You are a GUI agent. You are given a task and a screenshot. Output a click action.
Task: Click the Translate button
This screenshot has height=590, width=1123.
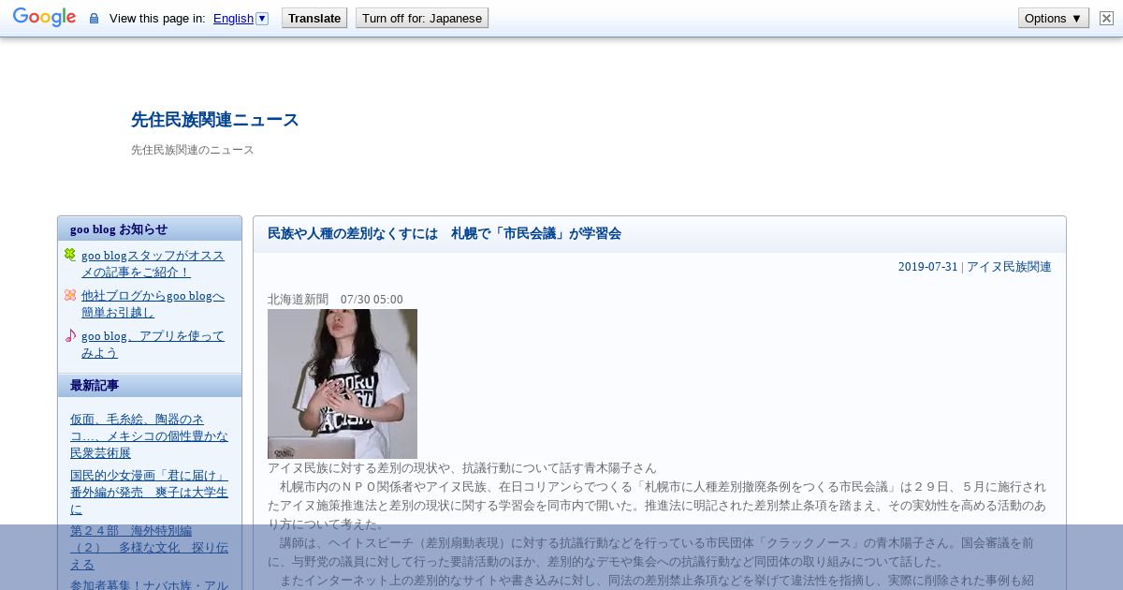click(x=314, y=18)
